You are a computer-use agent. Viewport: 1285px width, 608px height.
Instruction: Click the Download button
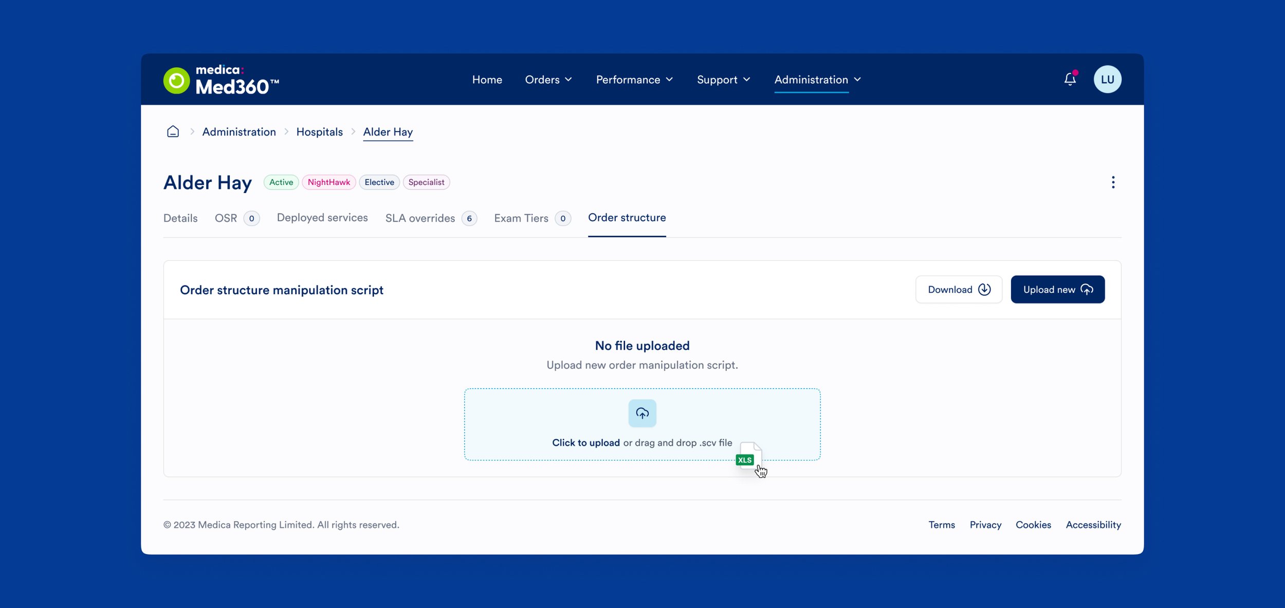pyautogui.click(x=959, y=289)
